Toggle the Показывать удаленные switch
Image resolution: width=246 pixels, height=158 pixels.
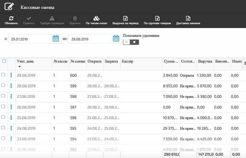pos(131,42)
